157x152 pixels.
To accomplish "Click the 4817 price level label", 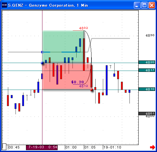I will 147,70.
